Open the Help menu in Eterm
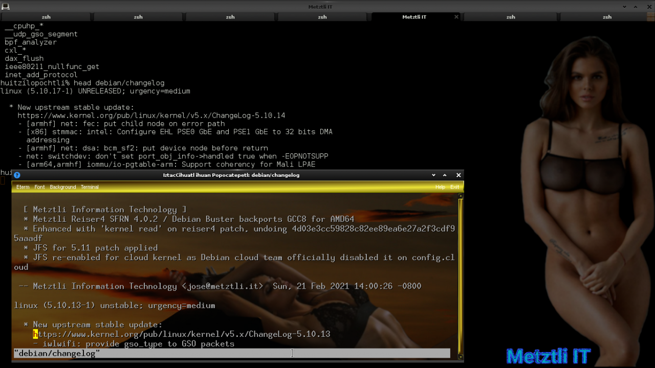 (440, 187)
